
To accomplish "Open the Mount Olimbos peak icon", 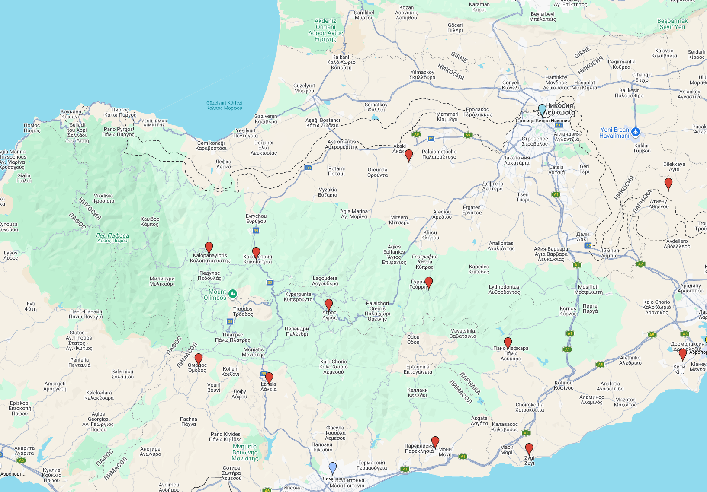I will click(x=233, y=294).
